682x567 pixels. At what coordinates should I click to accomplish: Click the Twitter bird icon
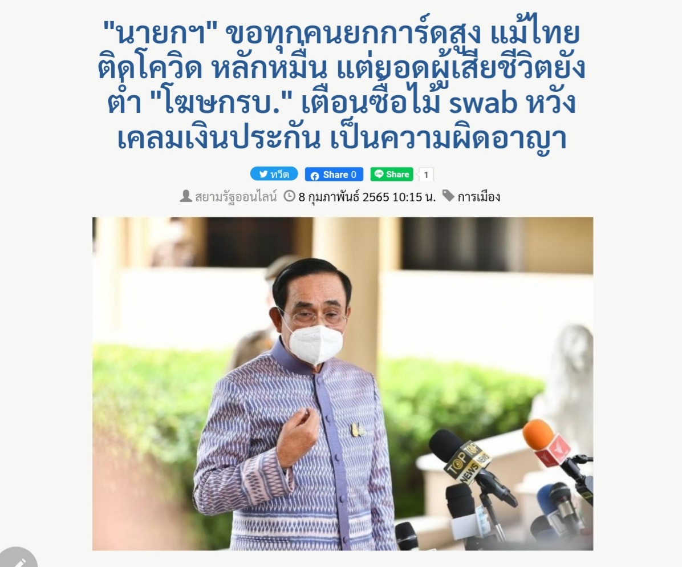pyautogui.click(x=263, y=174)
